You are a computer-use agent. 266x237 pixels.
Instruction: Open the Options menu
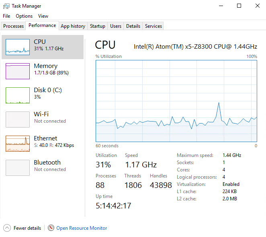point(24,16)
